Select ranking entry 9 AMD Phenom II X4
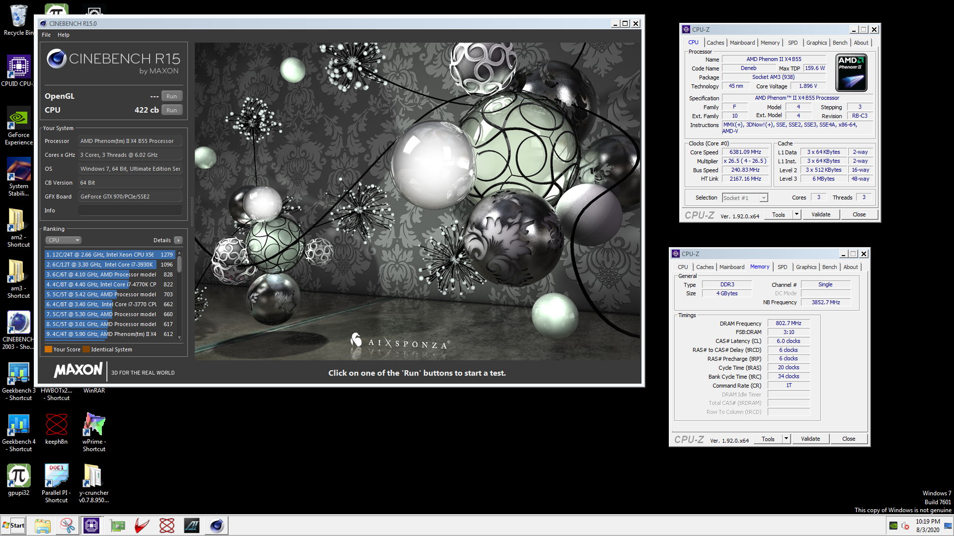 [x=110, y=334]
